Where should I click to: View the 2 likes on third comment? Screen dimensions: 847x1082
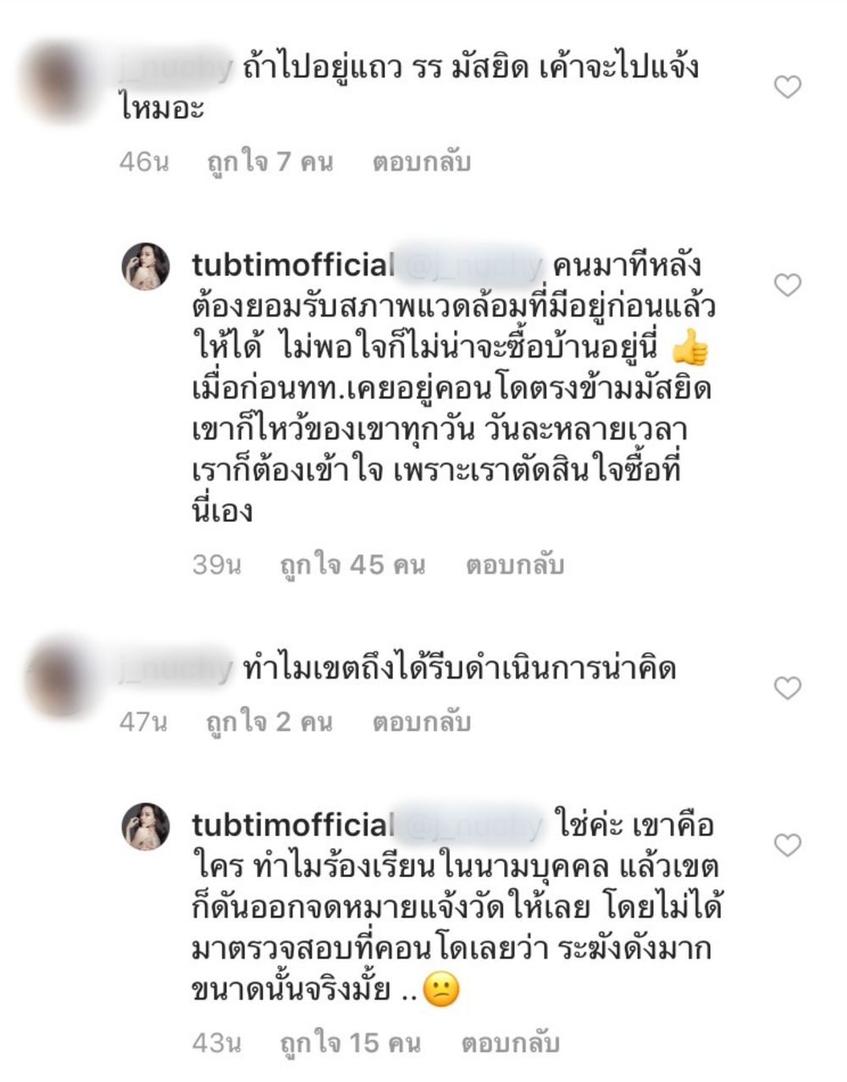[269, 722]
